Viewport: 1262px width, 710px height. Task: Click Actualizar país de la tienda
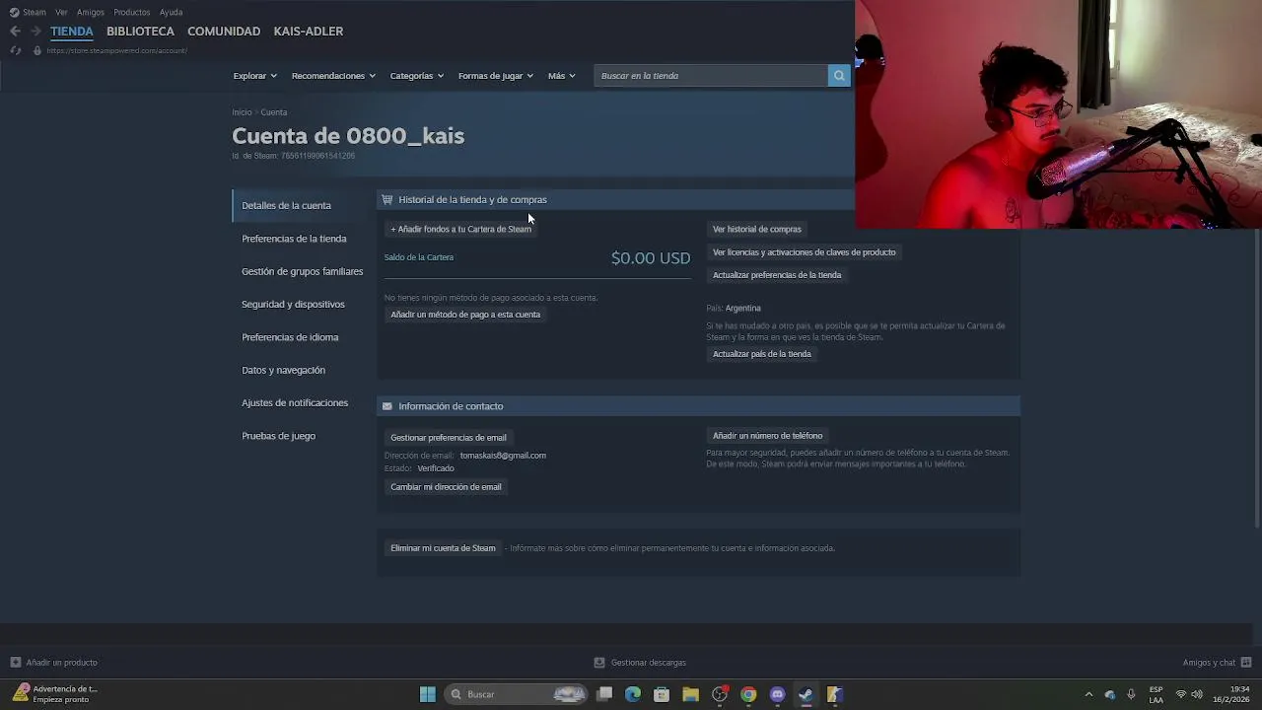click(762, 354)
